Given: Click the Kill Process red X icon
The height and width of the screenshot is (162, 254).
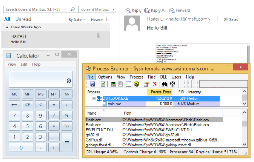Looking at the screenshot, I should click(154, 84).
